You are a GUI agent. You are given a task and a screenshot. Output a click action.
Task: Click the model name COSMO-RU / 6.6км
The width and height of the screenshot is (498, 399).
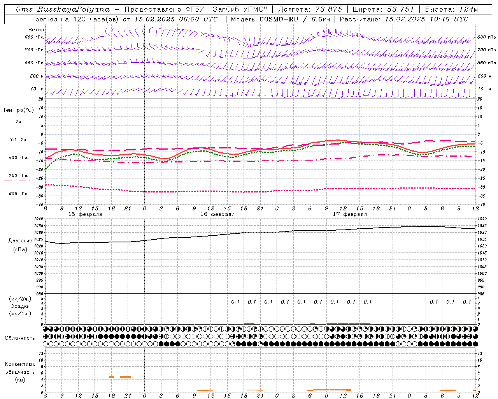tap(295, 19)
